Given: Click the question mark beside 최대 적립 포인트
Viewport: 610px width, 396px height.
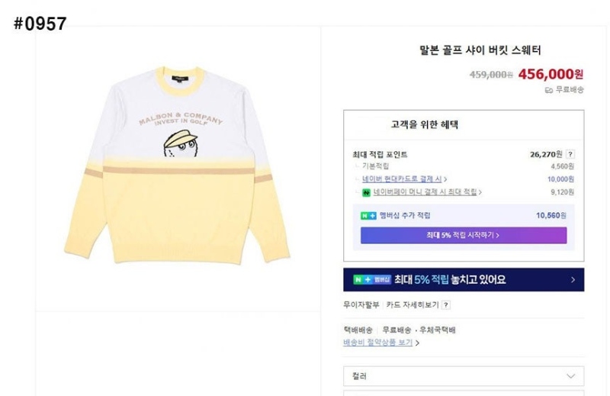Looking at the screenshot, I should click(x=570, y=154).
